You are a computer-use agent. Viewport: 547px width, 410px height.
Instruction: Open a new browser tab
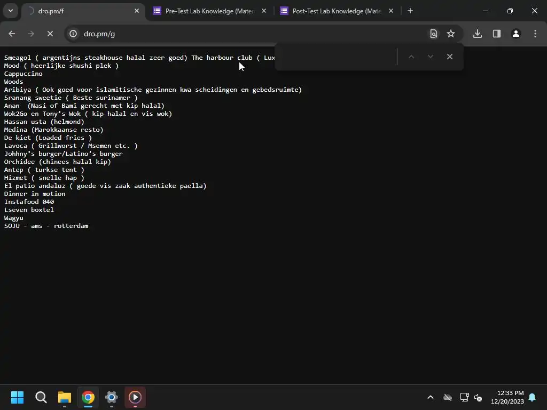pyautogui.click(x=410, y=11)
